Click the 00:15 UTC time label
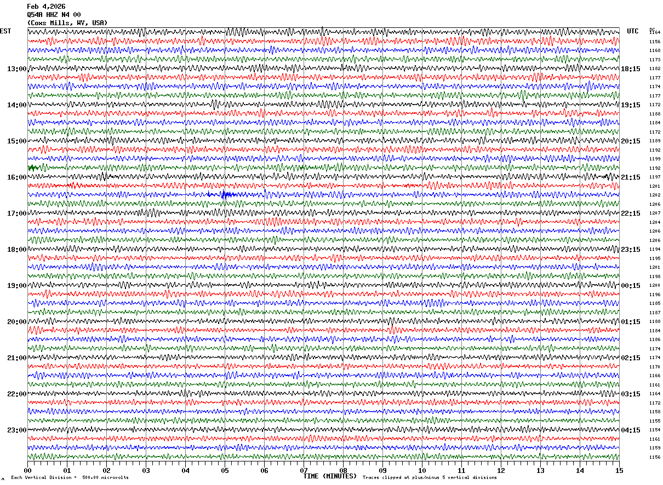 [631, 286]
